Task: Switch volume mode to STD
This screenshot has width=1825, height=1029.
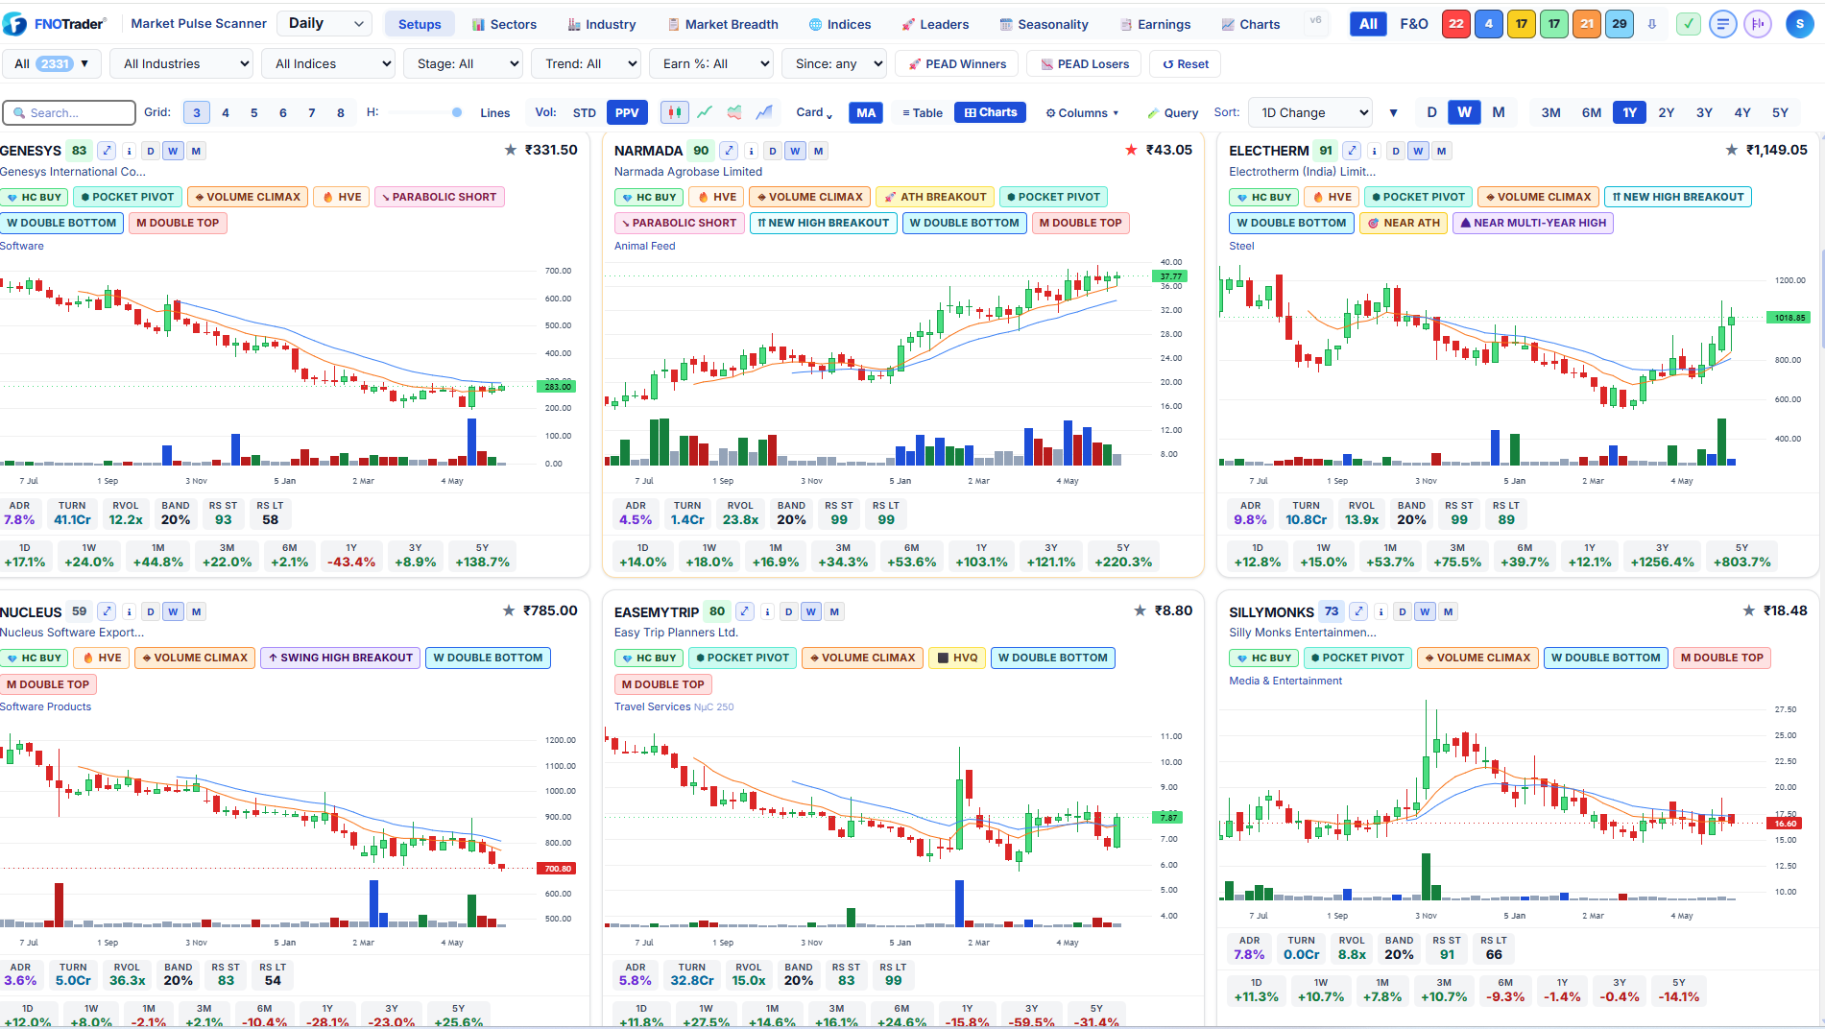Action: pyautogui.click(x=585, y=112)
